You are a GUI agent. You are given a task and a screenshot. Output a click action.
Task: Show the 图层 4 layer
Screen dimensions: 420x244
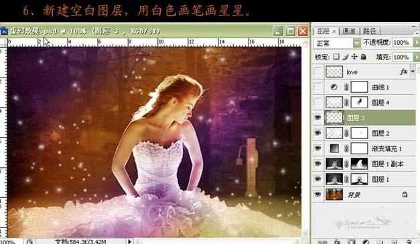pos(318,102)
